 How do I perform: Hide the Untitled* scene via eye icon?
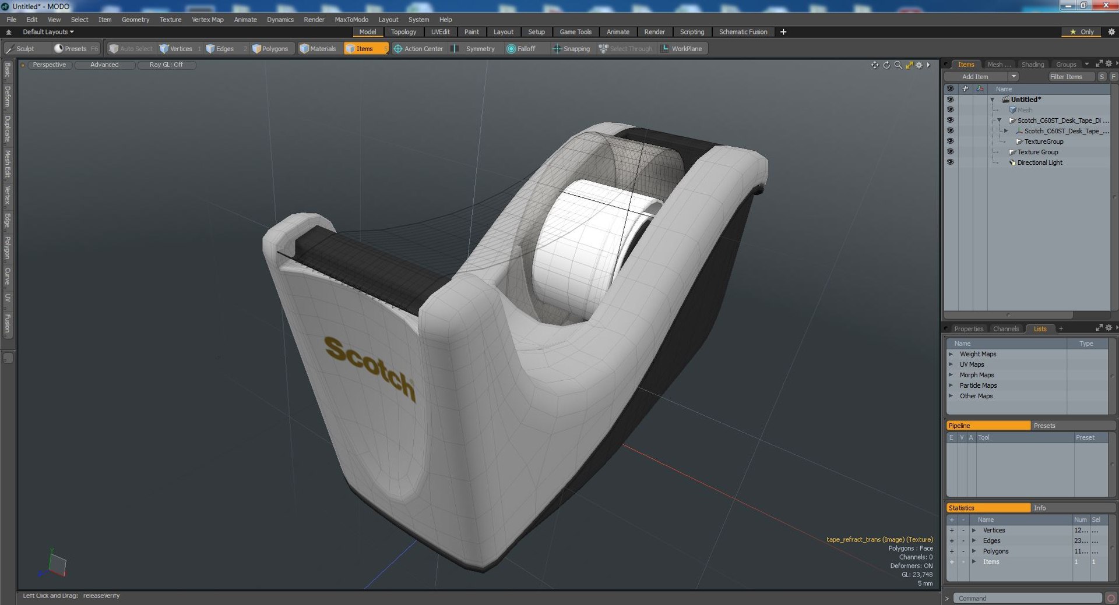951,99
